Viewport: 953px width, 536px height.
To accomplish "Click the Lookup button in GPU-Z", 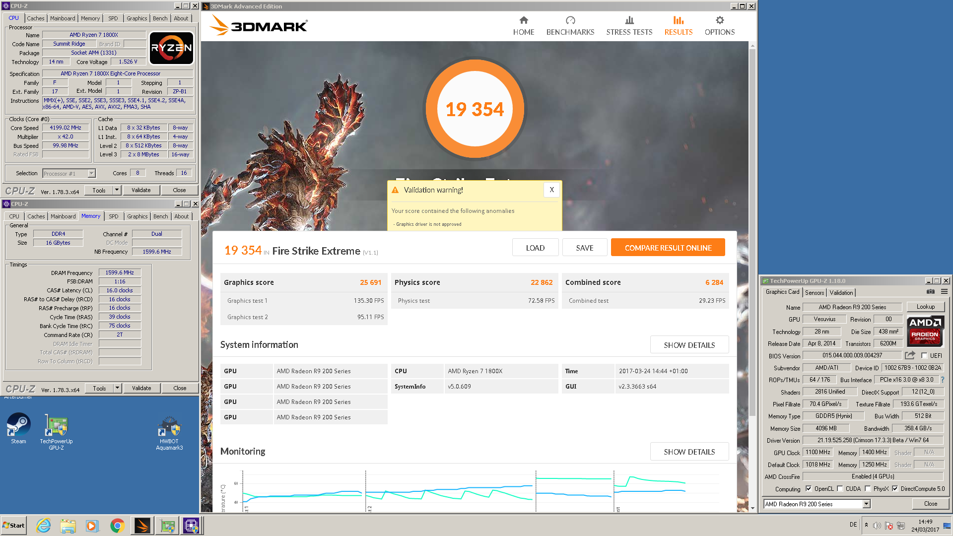I will (x=926, y=307).
